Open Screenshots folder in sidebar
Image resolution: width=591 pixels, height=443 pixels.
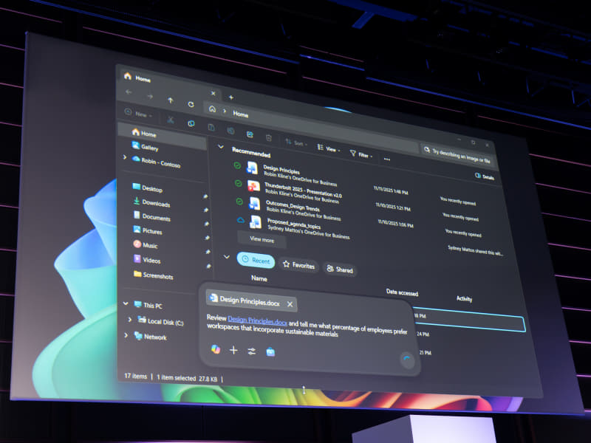154,275
